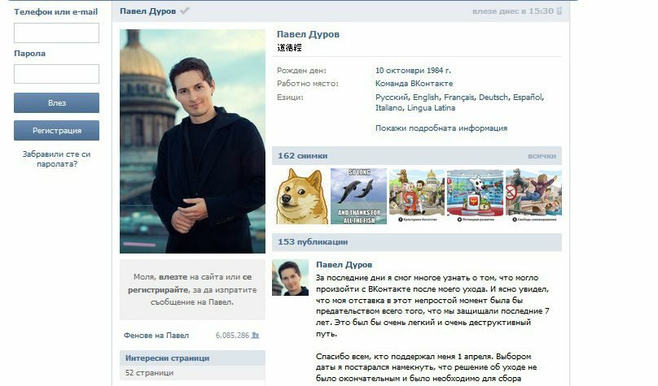The width and height of the screenshot is (658, 386).
Task: Click the verified checkmark next to Павел Дуров
Action: (x=185, y=11)
